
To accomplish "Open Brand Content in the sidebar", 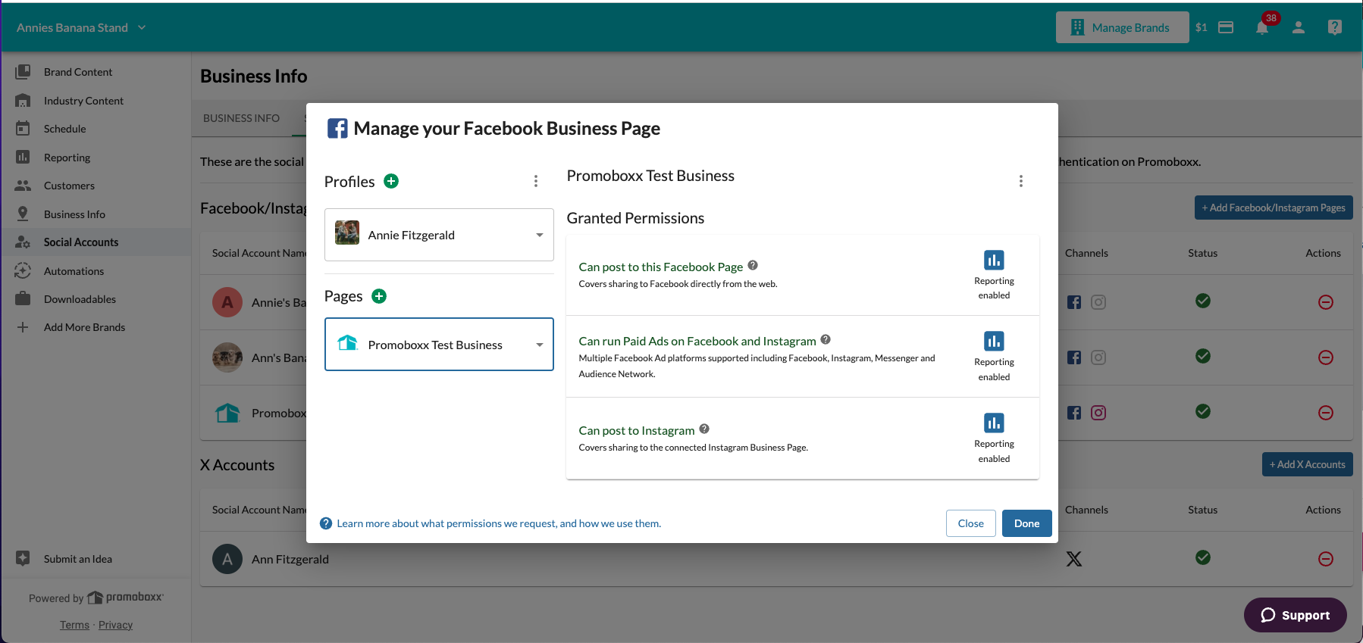I will tap(78, 72).
